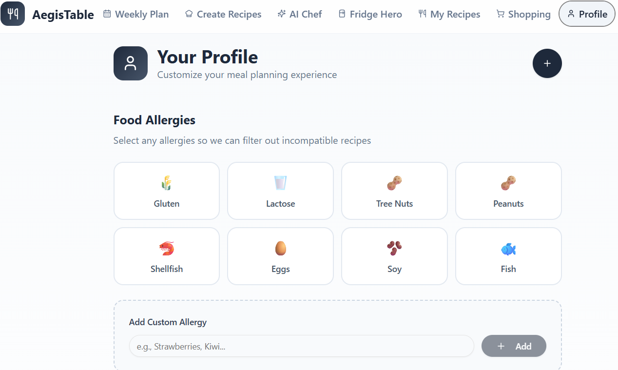The image size is (618, 370).
Task: Toggle the Gluten allergy card
Action: (167, 191)
